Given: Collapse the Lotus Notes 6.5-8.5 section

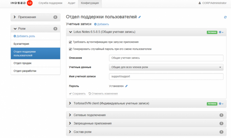Looking at the screenshot, I should click(146, 32).
